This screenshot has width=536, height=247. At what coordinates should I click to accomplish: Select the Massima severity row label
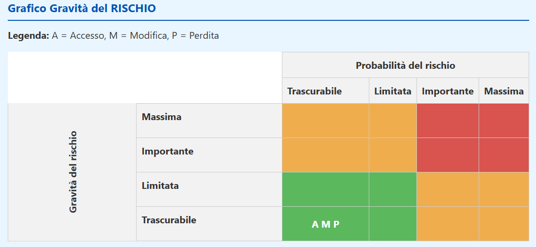pyautogui.click(x=161, y=117)
